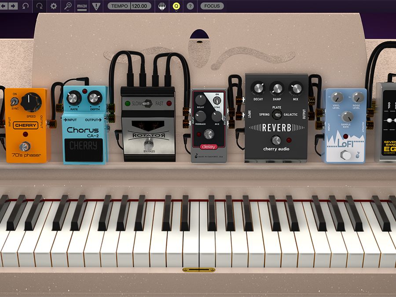
Task: Click the delay FEEDBACK knob
Action: [200, 117]
